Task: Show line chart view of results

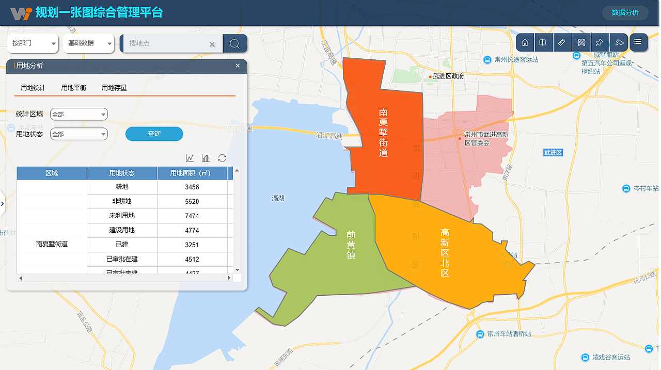Action: (190, 158)
